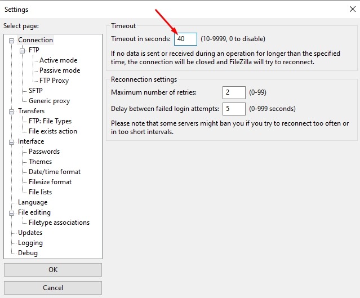Click the Timeout in seconds field
This screenshot has height=298, width=360.
(185, 39)
